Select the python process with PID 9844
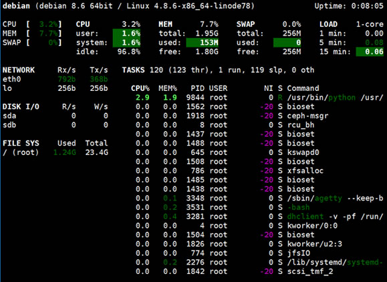387x282 pixels. tap(257, 98)
